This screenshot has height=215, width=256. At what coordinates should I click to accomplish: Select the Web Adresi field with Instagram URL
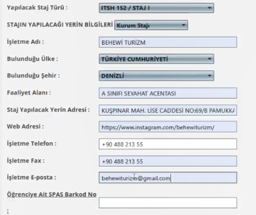(168, 127)
